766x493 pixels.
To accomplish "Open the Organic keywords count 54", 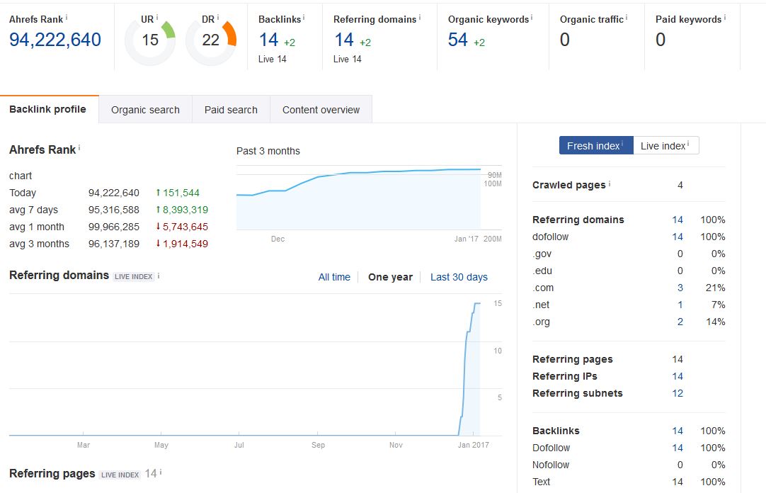I will (x=458, y=40).
